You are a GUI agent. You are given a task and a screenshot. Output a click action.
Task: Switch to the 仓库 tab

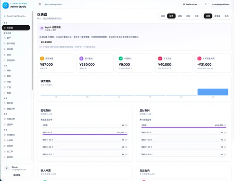pyautogui.click(x=197, y=16)
